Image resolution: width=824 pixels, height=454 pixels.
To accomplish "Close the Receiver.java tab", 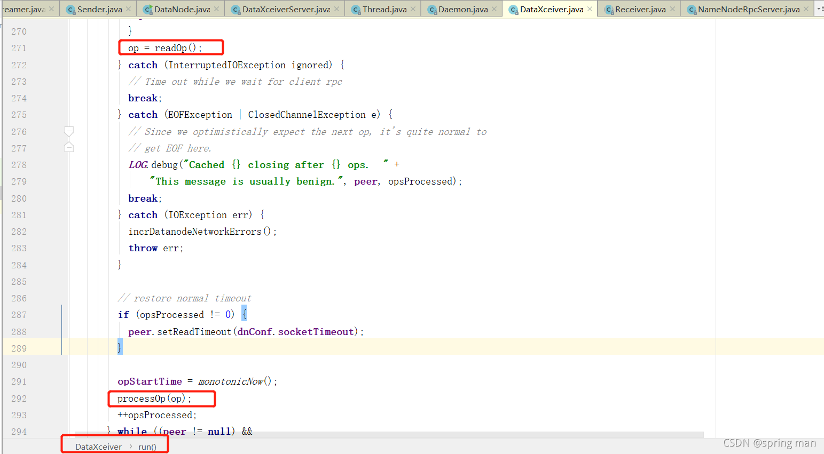I will (672, 9).
